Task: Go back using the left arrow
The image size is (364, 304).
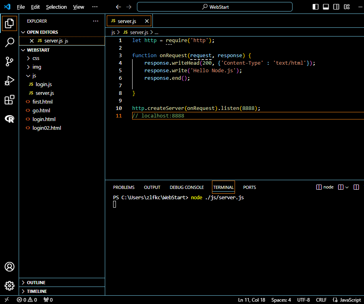Action: [118, 7]
